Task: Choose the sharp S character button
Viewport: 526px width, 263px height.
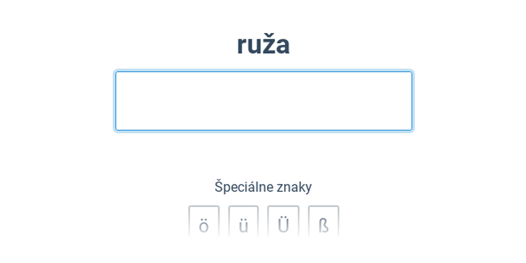Action: [x=323, y=221]
